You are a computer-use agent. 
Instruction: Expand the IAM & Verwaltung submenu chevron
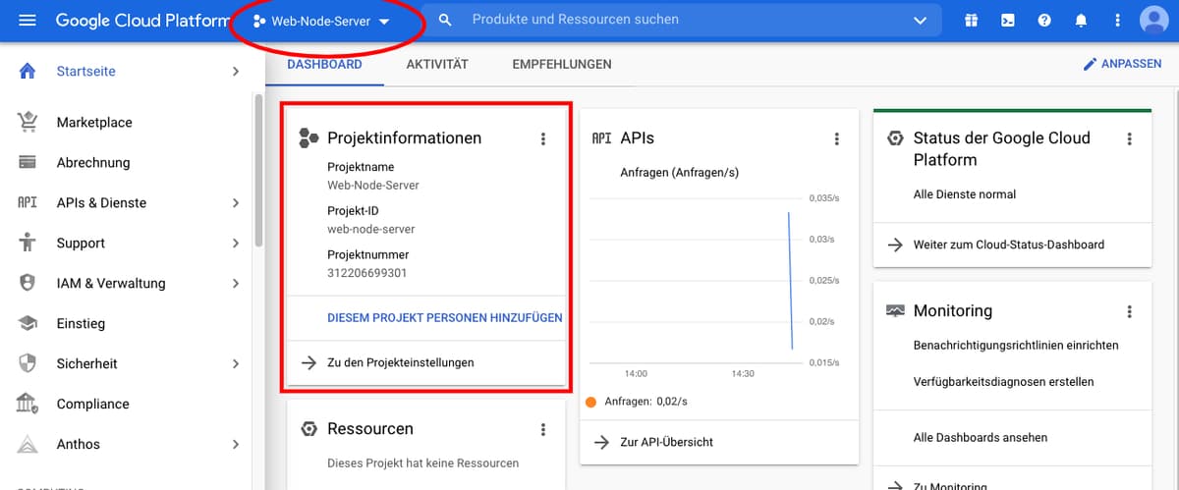235,284
